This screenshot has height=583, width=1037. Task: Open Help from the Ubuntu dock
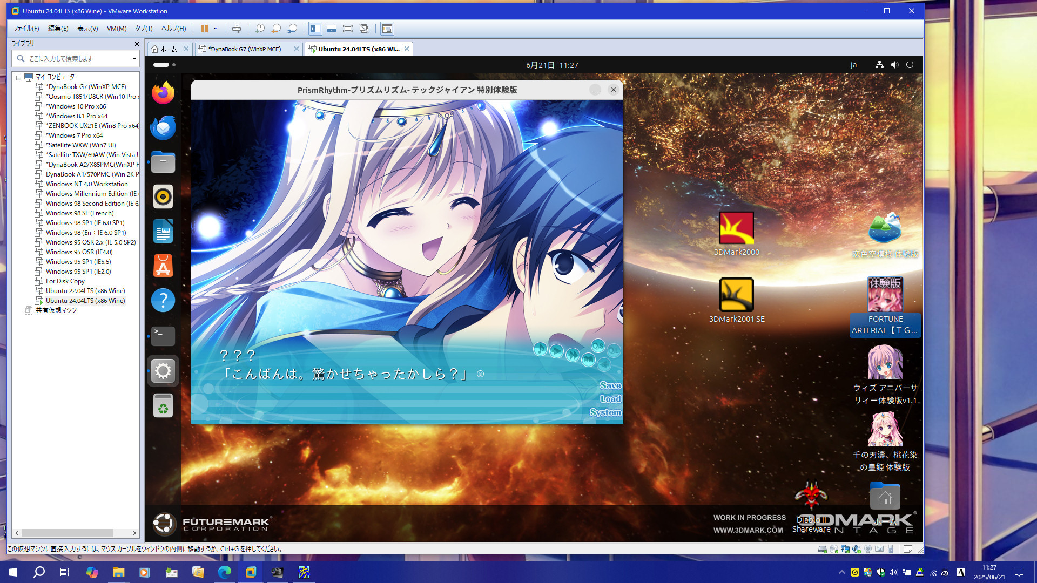(163, 300)
